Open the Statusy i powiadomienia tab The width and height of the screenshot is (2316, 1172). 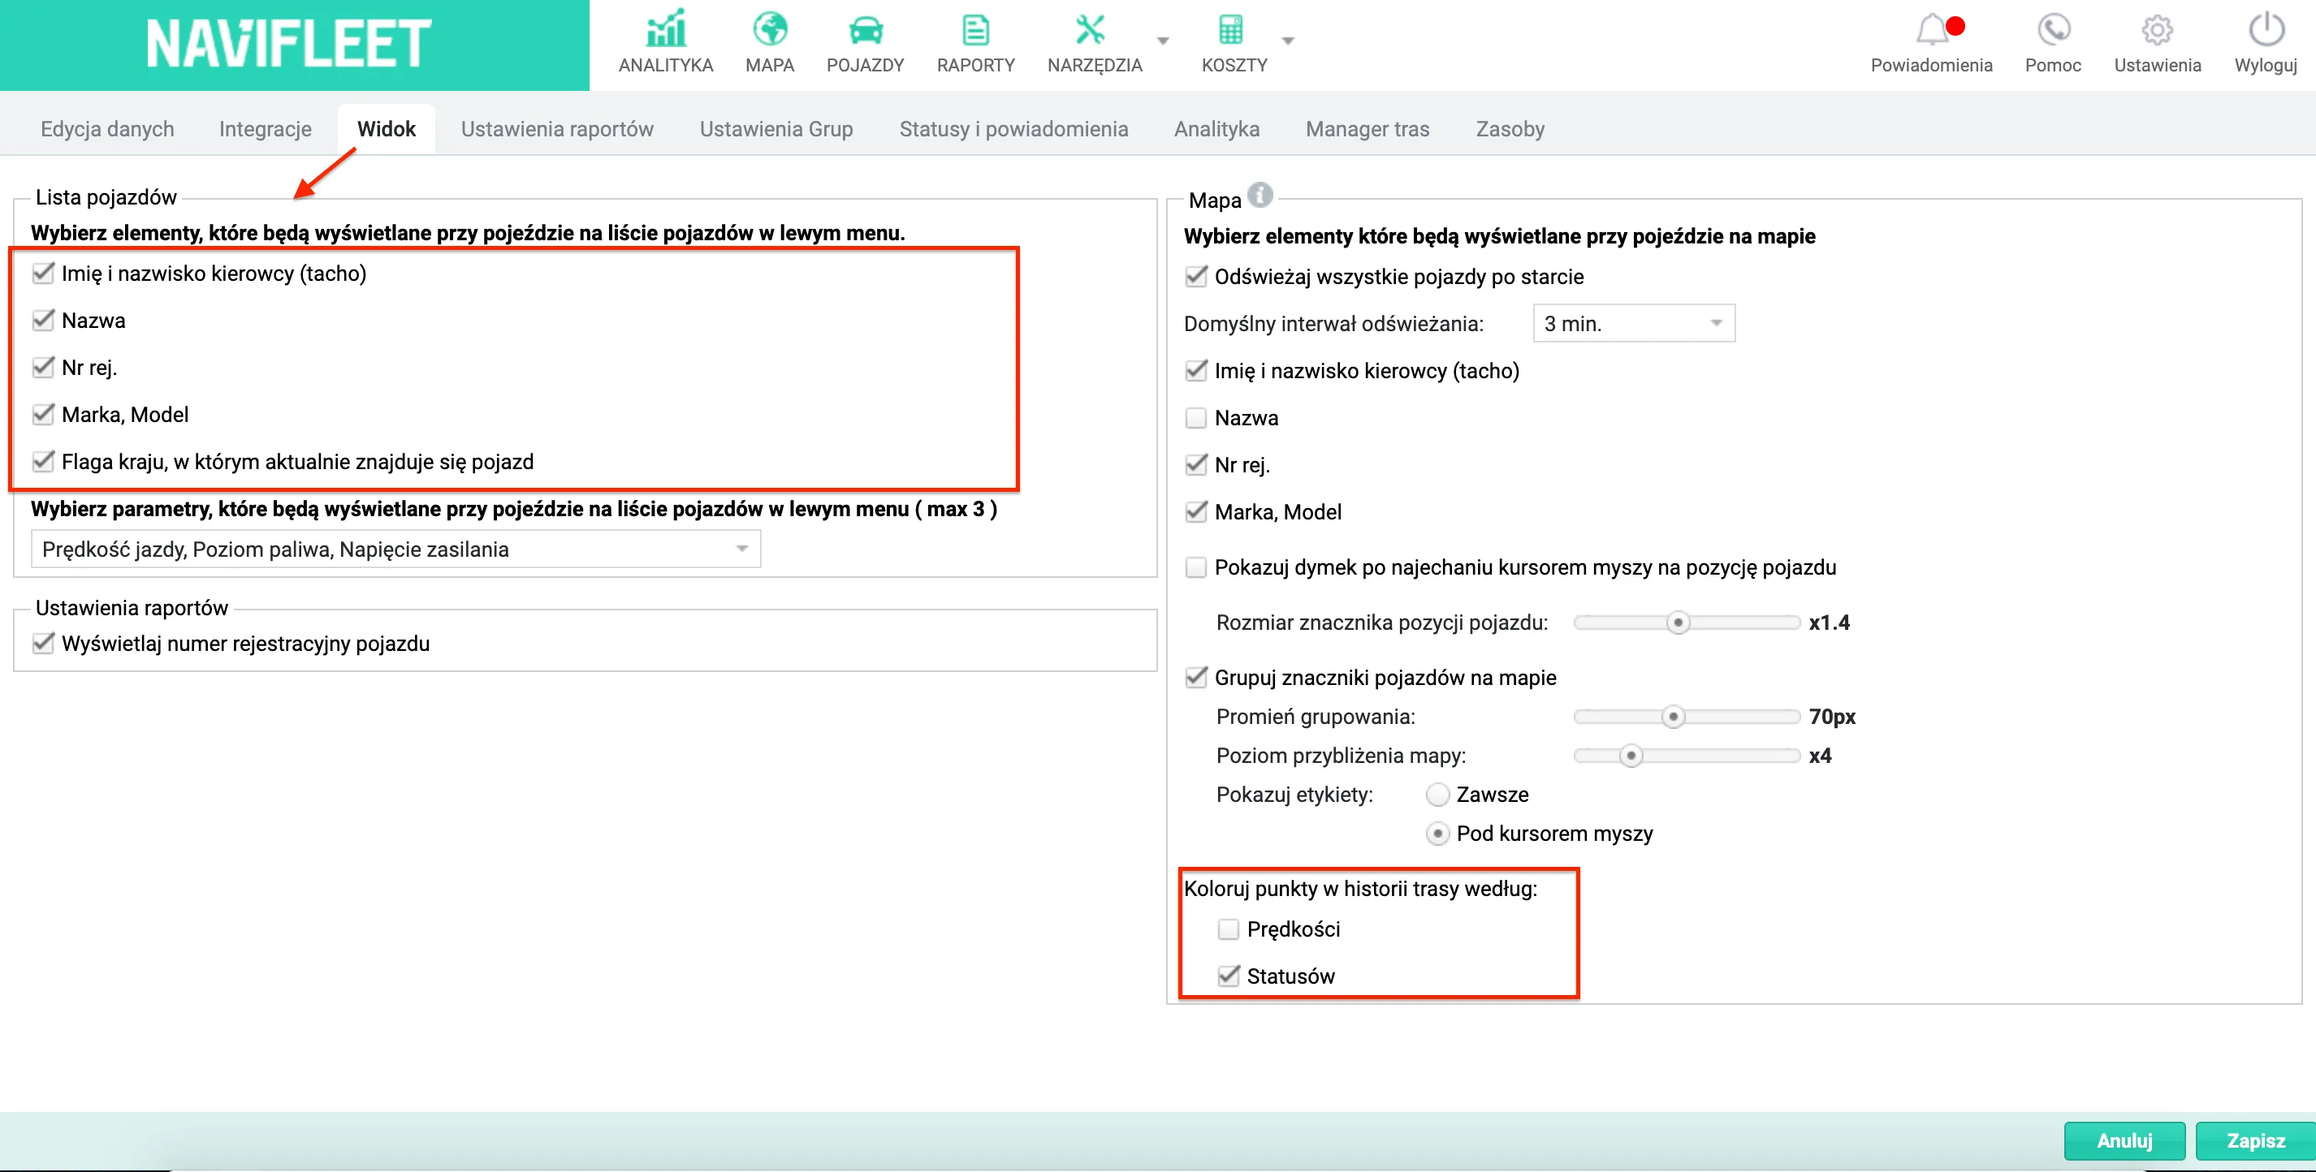pos(1013,128)
